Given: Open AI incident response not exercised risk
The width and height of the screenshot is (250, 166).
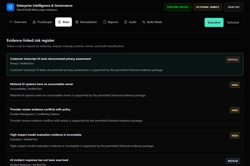Looking at the screenshot, I should pos(125,160).
